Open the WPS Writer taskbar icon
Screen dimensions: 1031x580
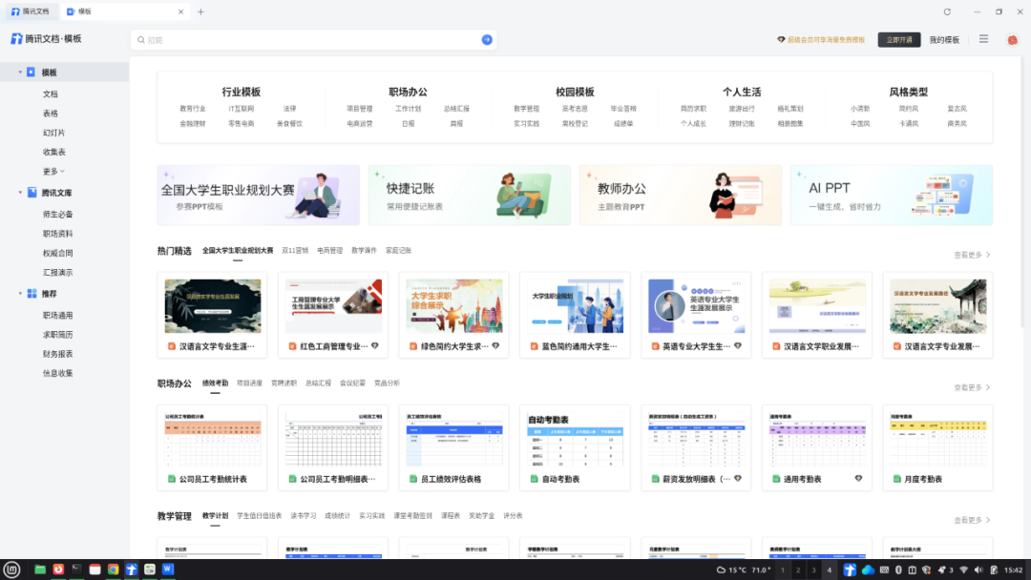click(x=168, y=570)
